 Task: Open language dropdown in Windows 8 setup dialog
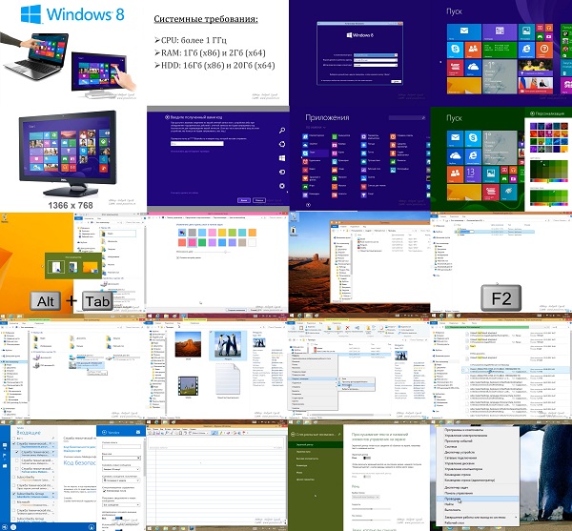(x=376, y=55)
